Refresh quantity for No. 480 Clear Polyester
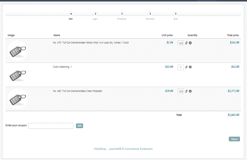The height and width of the screenshot is (160, 247). coord(186,91)
